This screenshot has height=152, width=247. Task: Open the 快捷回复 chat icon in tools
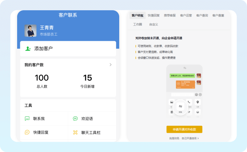click(27, 133)
